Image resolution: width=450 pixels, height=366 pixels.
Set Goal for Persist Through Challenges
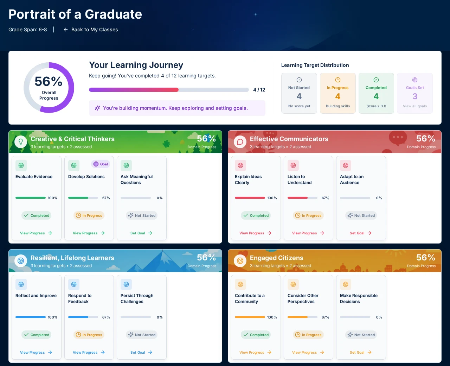coord(141,352)
